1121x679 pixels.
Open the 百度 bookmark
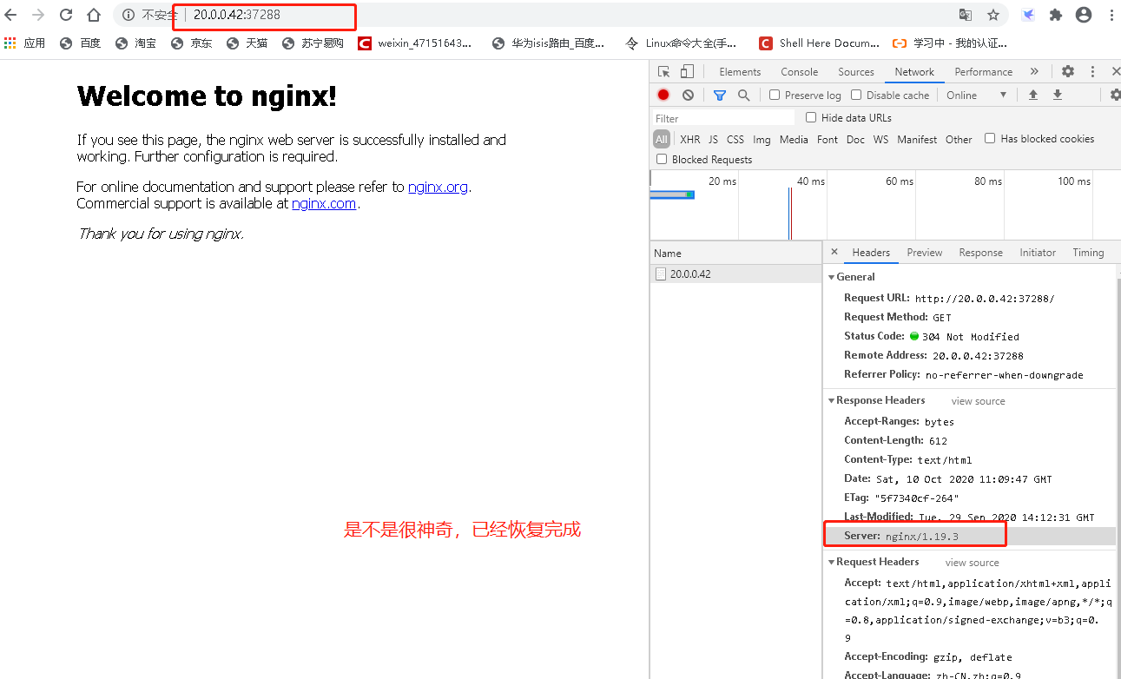coord(80,43)
